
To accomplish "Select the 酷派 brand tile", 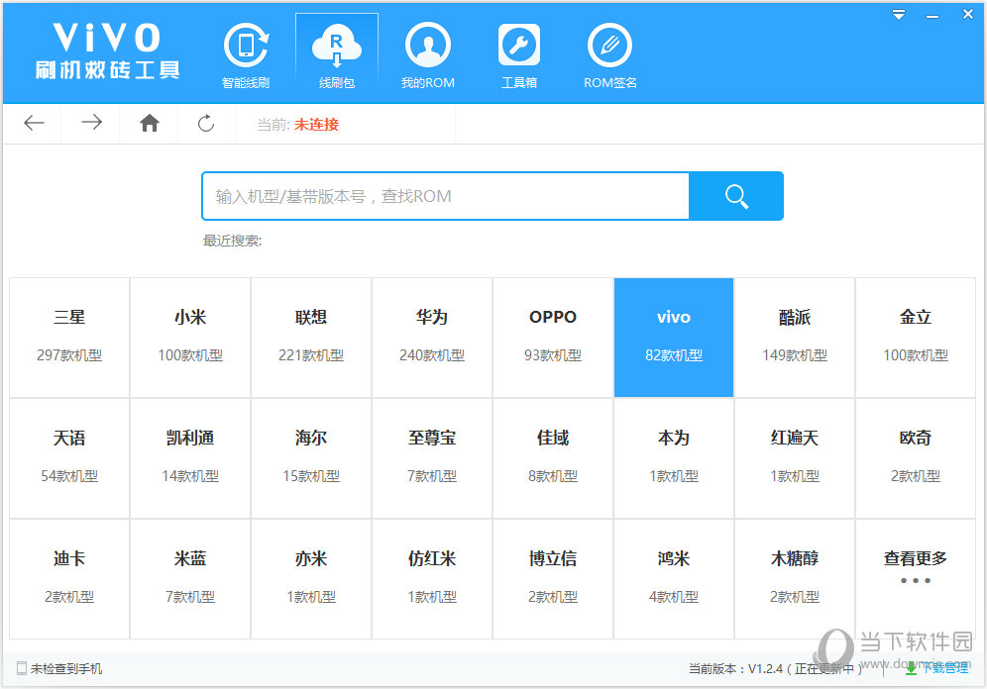I will tap(795, 338).
